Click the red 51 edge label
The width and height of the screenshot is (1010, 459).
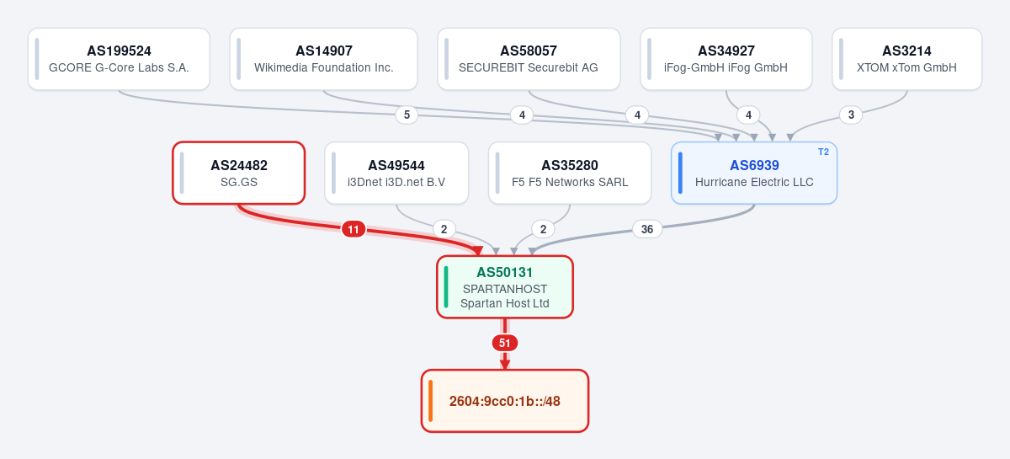click(505, 343)
